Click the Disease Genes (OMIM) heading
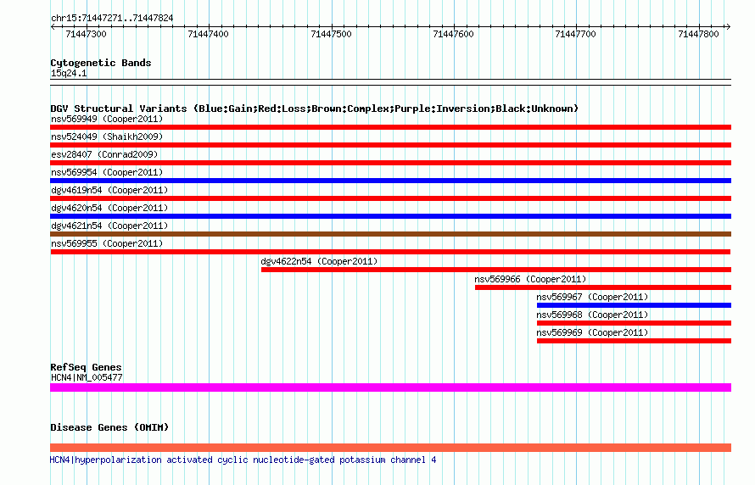The image size is (755, 485). point(109,427)
